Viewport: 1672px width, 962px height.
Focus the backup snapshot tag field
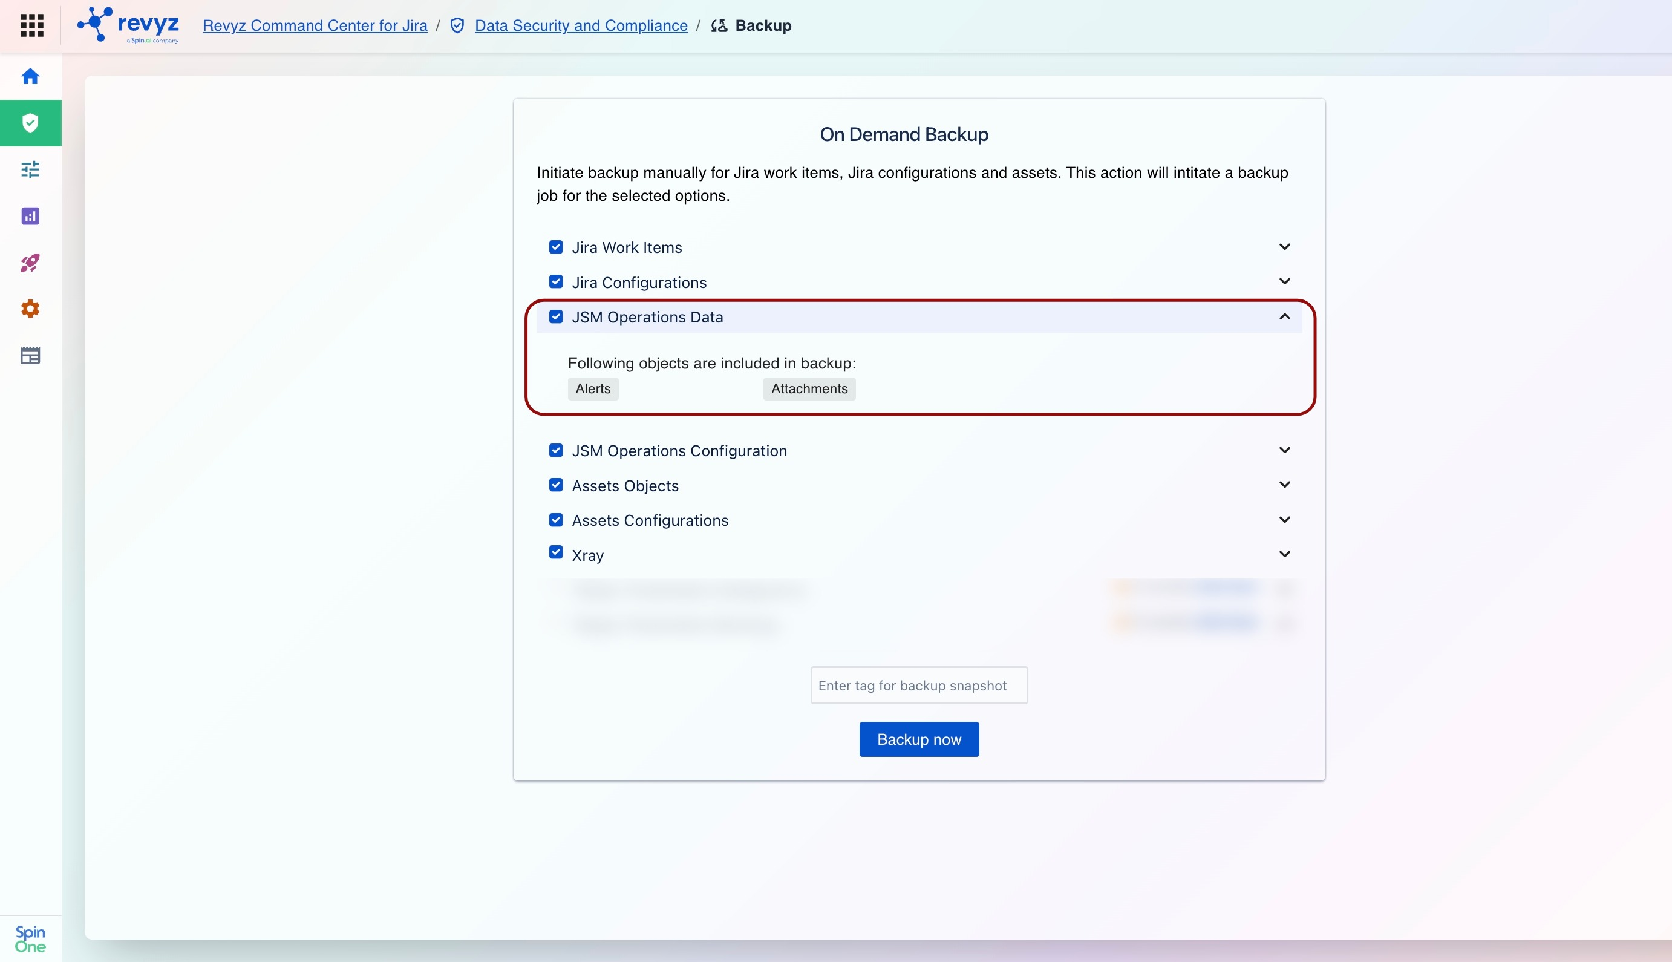919,685
